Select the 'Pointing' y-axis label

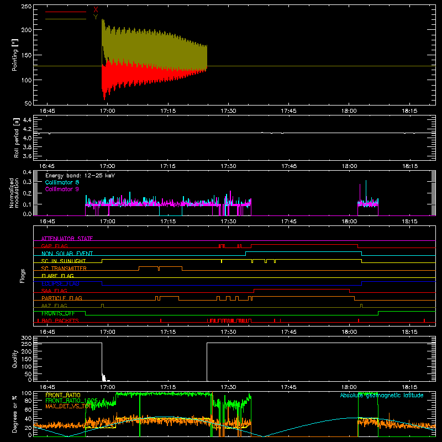click(x=15, y=55)
